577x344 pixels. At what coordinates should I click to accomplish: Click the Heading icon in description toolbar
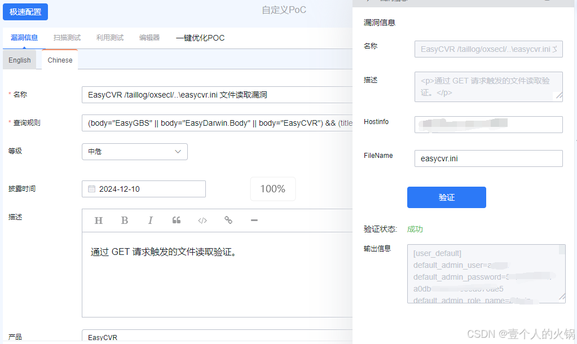click(98, 220)
